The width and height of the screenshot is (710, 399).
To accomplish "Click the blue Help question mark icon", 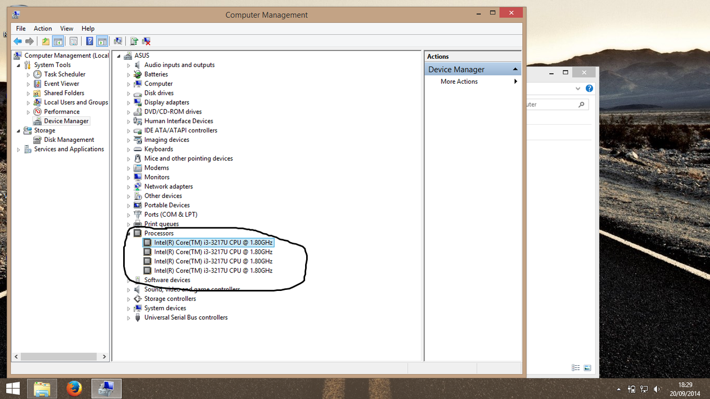I will point(89,41).
